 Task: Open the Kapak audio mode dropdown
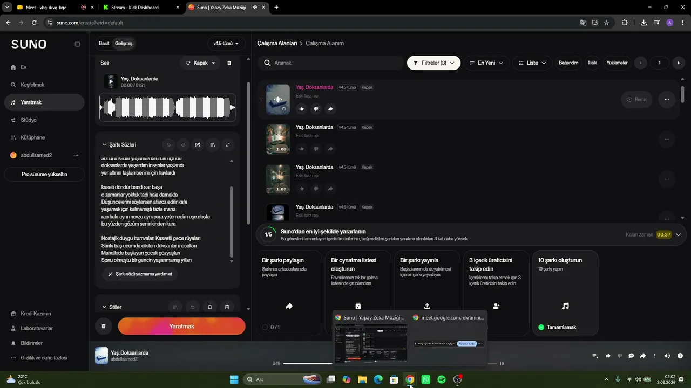(200, 63)
